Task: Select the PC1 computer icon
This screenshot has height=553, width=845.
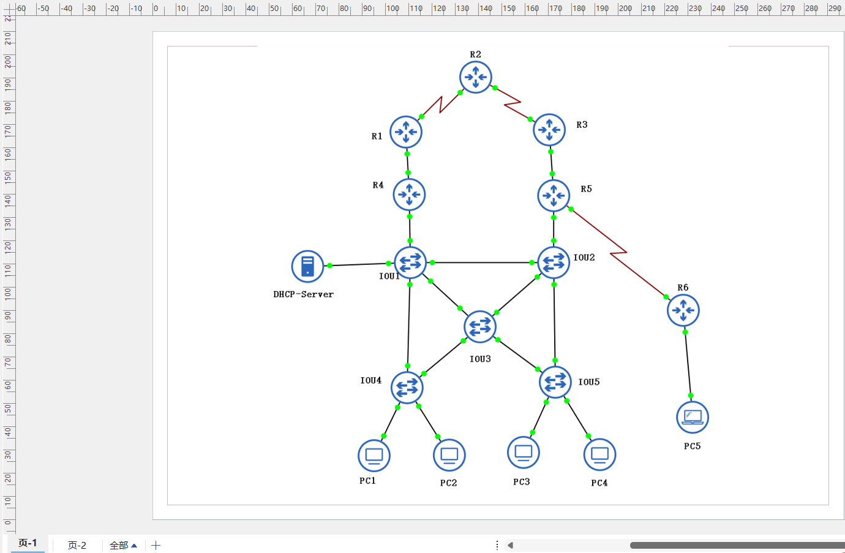Action: [374, 456]
